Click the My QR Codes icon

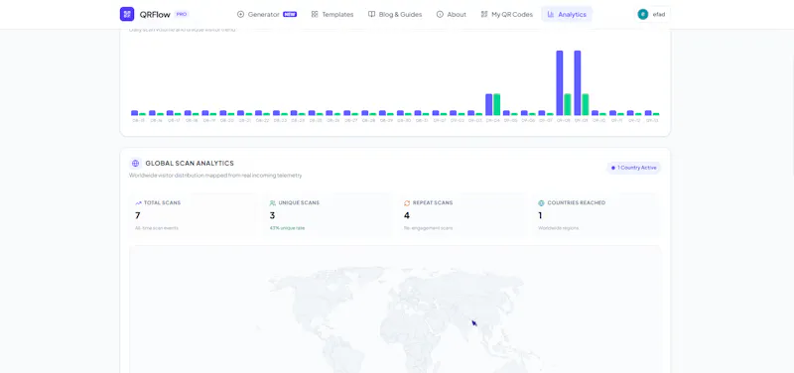tap(484, 14)
